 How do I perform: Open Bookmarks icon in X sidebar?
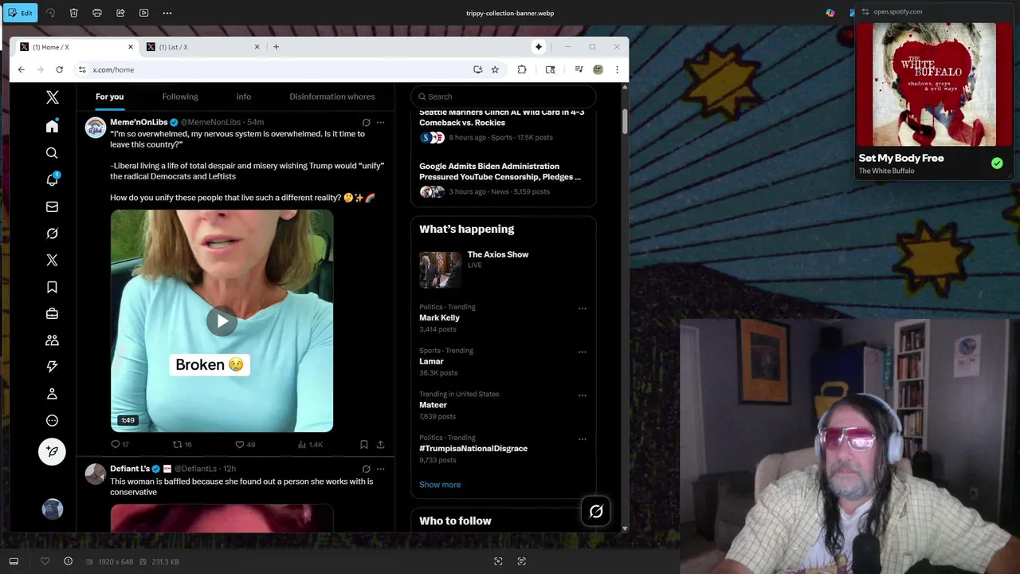click(x=52, y=287)
